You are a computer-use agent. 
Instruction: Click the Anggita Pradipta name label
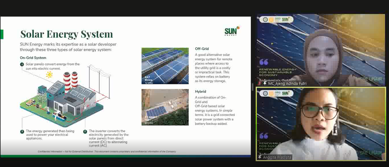[277, 157]
